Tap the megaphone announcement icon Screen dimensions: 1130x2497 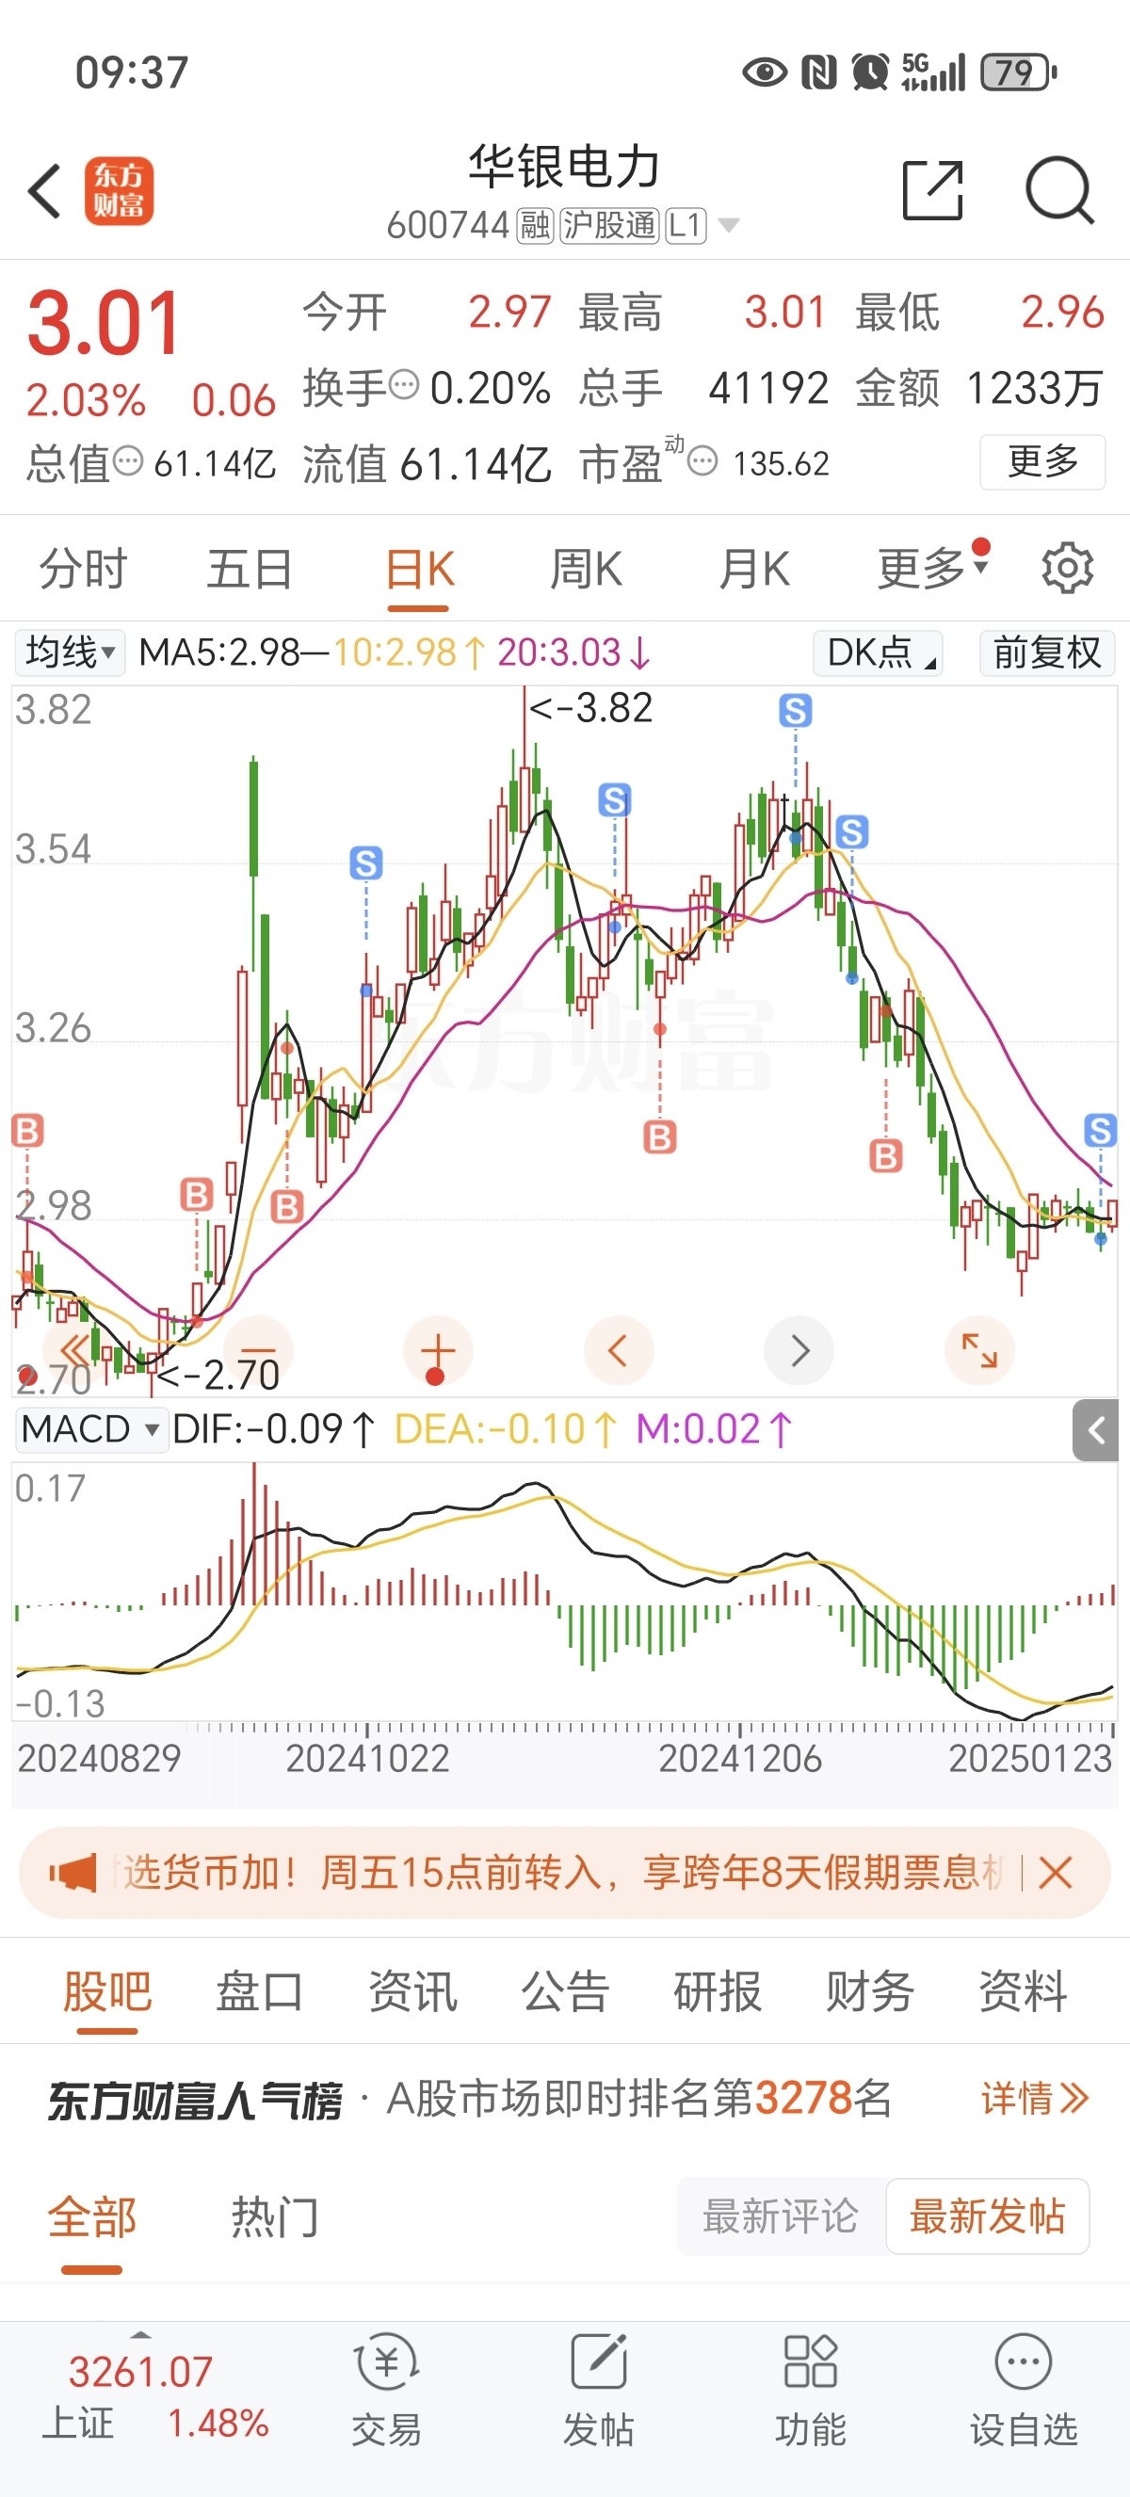pos(73,1873)
